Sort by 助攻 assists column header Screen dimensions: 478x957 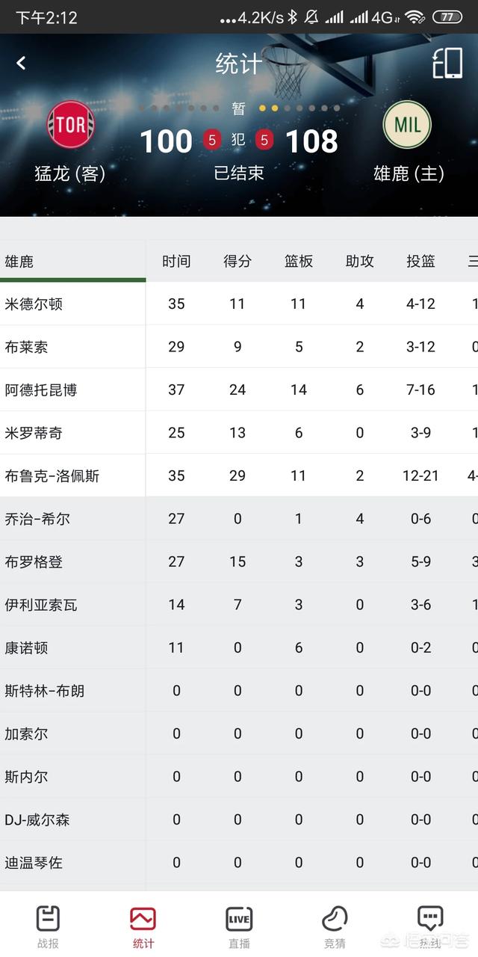tap(360, 261)
